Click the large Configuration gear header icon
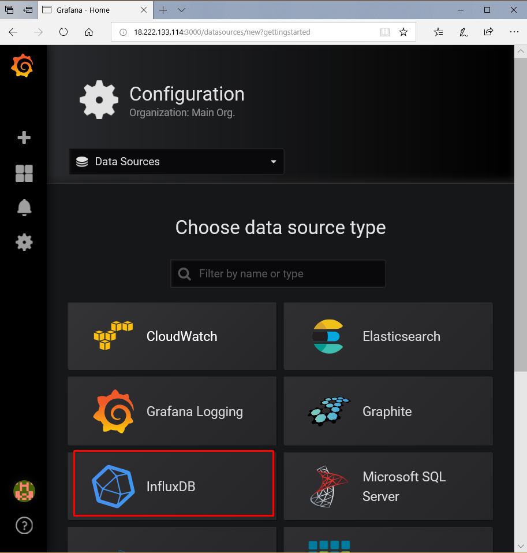The height and width of the screenshot is (553, 527). [x=99, y=100]
